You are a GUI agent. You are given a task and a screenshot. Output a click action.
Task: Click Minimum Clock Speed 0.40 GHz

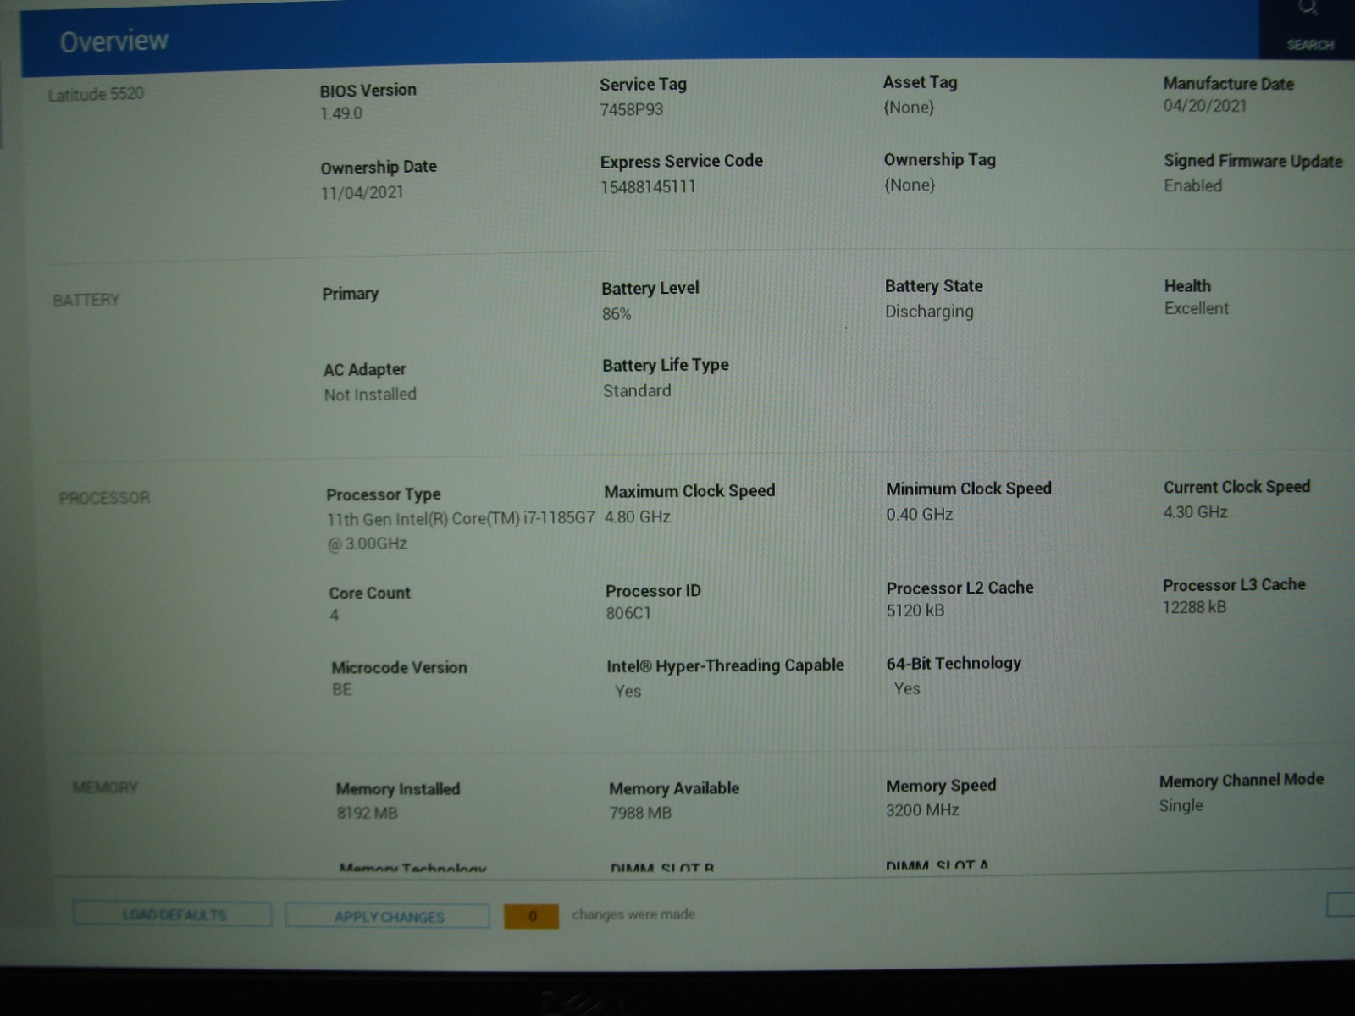[919, 514]
